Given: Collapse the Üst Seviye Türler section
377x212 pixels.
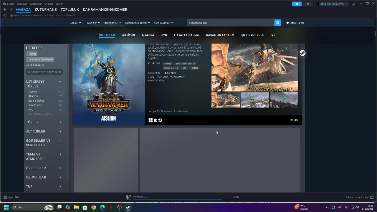Looking at the screenshot, I should click(60, 82).
